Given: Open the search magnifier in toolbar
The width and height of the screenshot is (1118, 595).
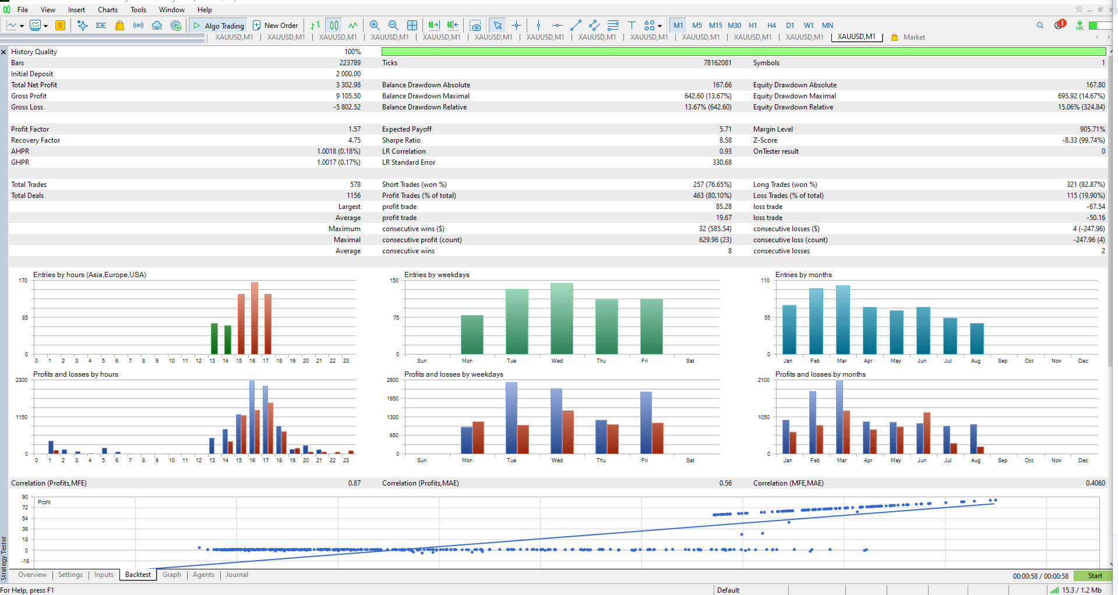Looking at the screenshot, I should [x=1040, y=25].
